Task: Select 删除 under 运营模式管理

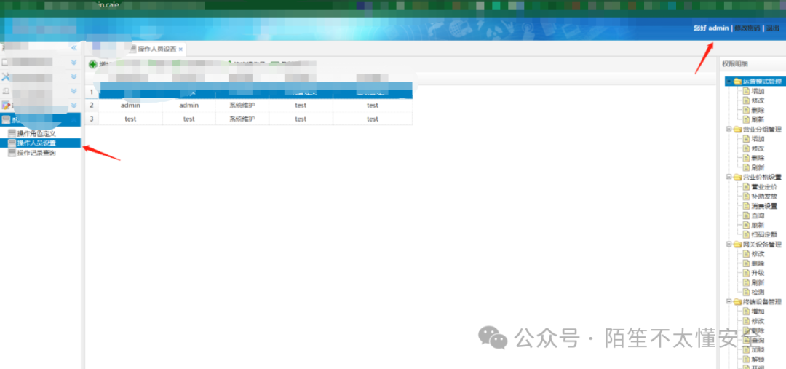Action: point(758,110)
